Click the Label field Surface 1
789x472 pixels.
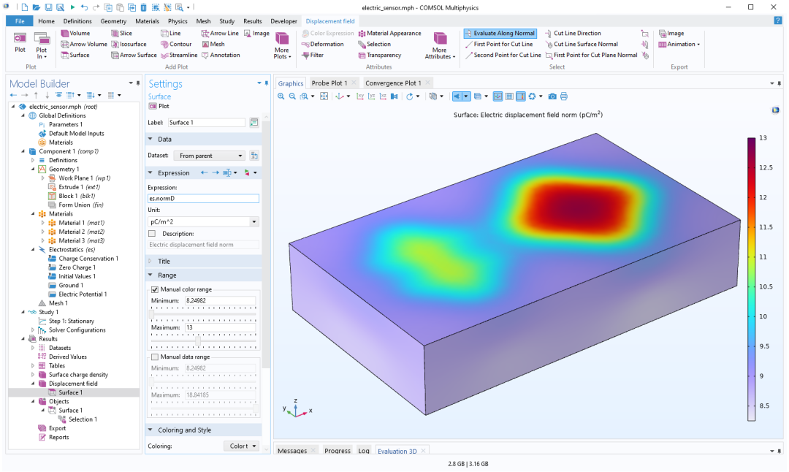click(x=206, y=122)
